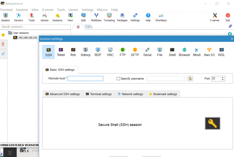Screen dimensions: 234x157
Task: Enable the Specify username checkbox
Action: click(118, 79)
